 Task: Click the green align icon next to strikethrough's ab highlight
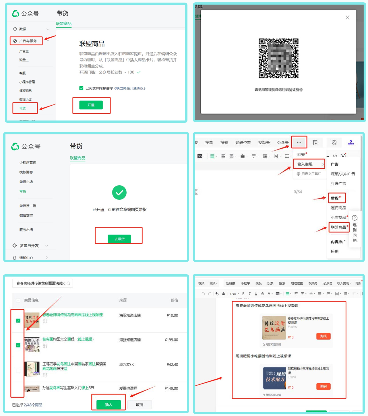click(x=287, y=294)
